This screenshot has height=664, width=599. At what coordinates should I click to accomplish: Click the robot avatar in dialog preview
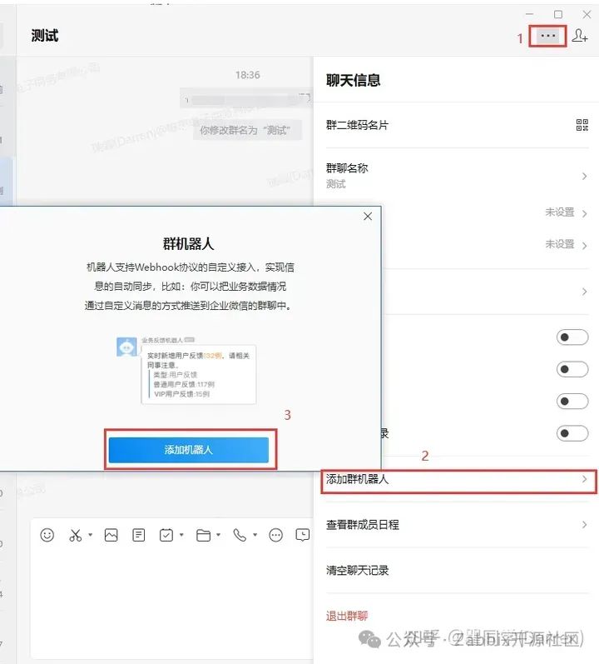(x=126, y=347)
